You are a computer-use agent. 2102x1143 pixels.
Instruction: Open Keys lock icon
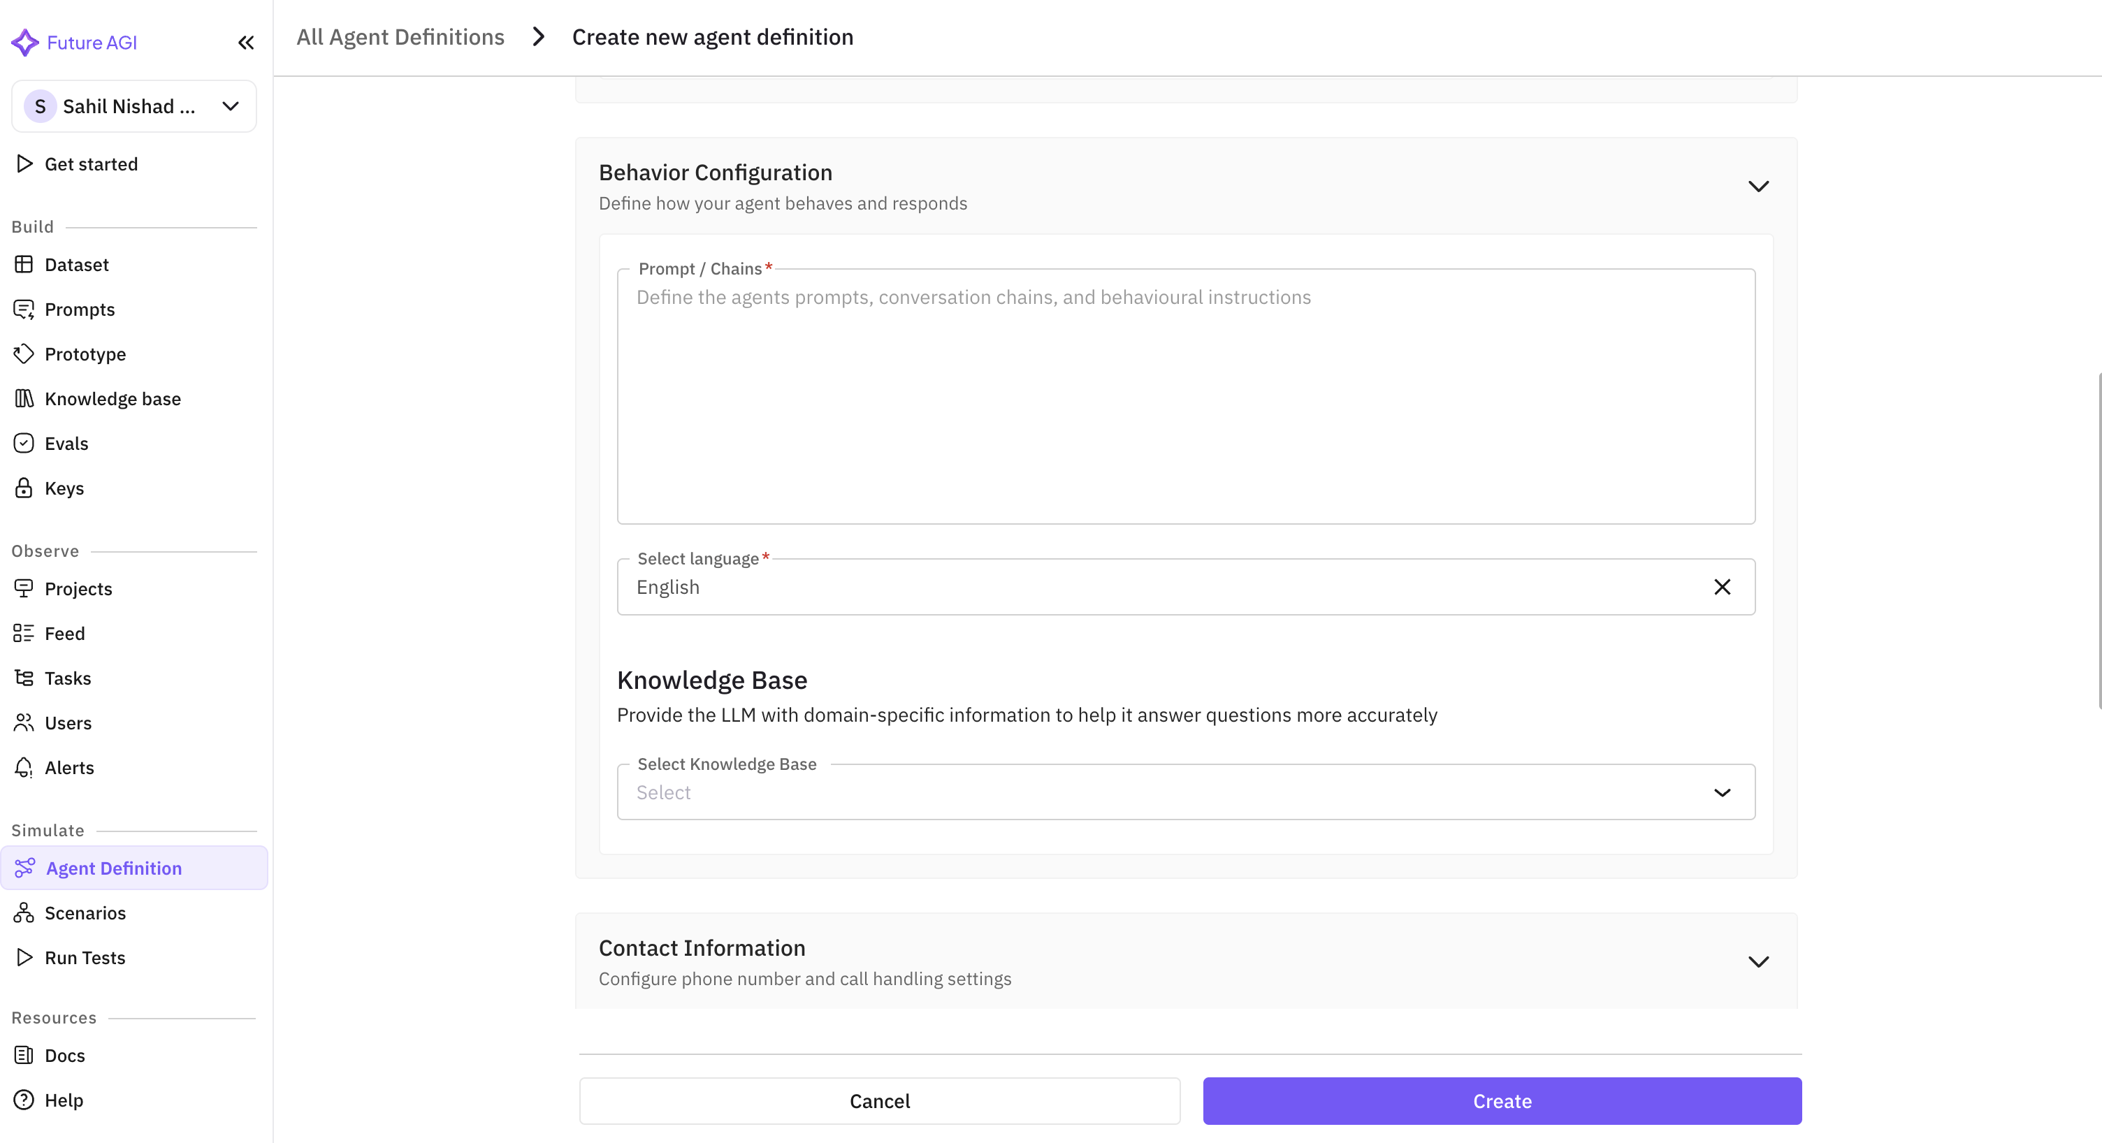(24, 488)
